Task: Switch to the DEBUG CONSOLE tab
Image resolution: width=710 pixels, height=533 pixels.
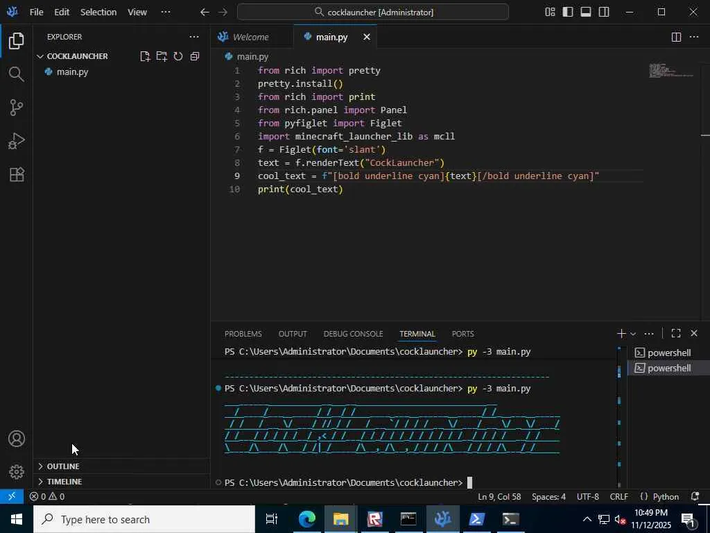Action: pyautogui.click(x=353, y=334)
